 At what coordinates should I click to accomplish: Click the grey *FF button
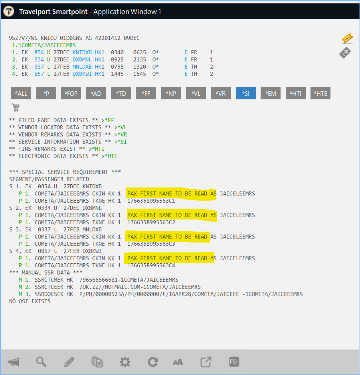coord(146,93)
